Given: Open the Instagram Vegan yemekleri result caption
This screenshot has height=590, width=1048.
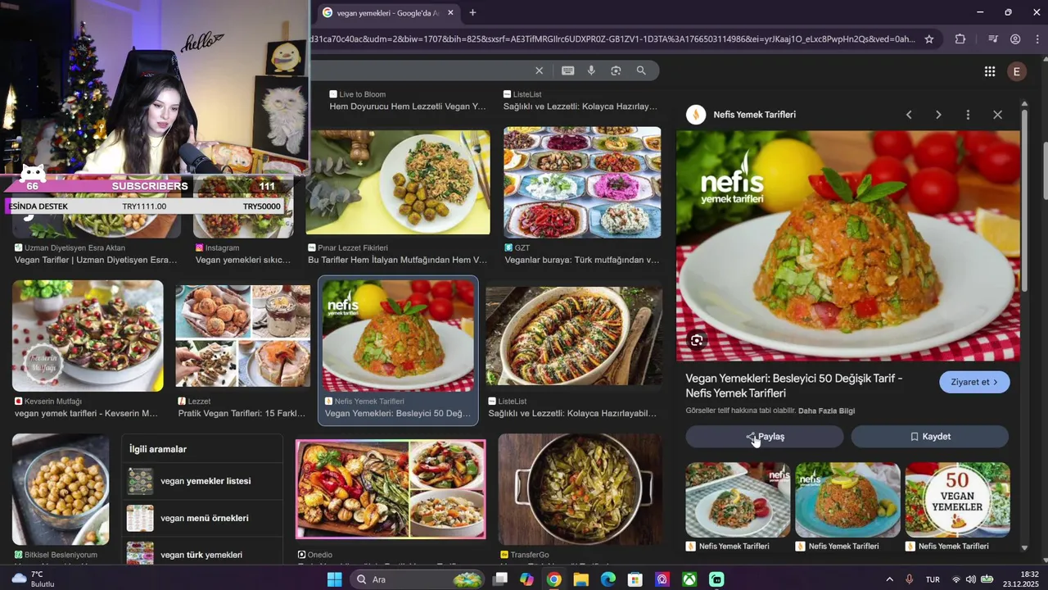Looking at the screenshot, I should (x=243, y=260).
